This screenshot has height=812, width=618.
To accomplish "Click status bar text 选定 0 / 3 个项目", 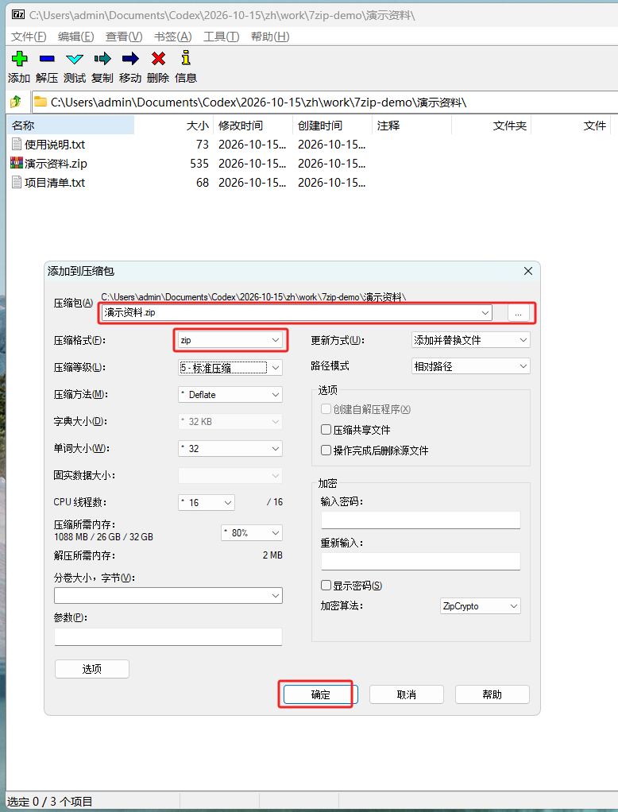I will [50, 802].
